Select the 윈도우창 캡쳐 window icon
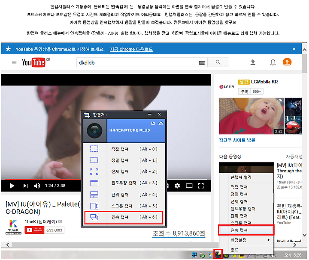This screenshot has width=309, height=260. click(94, 183)
